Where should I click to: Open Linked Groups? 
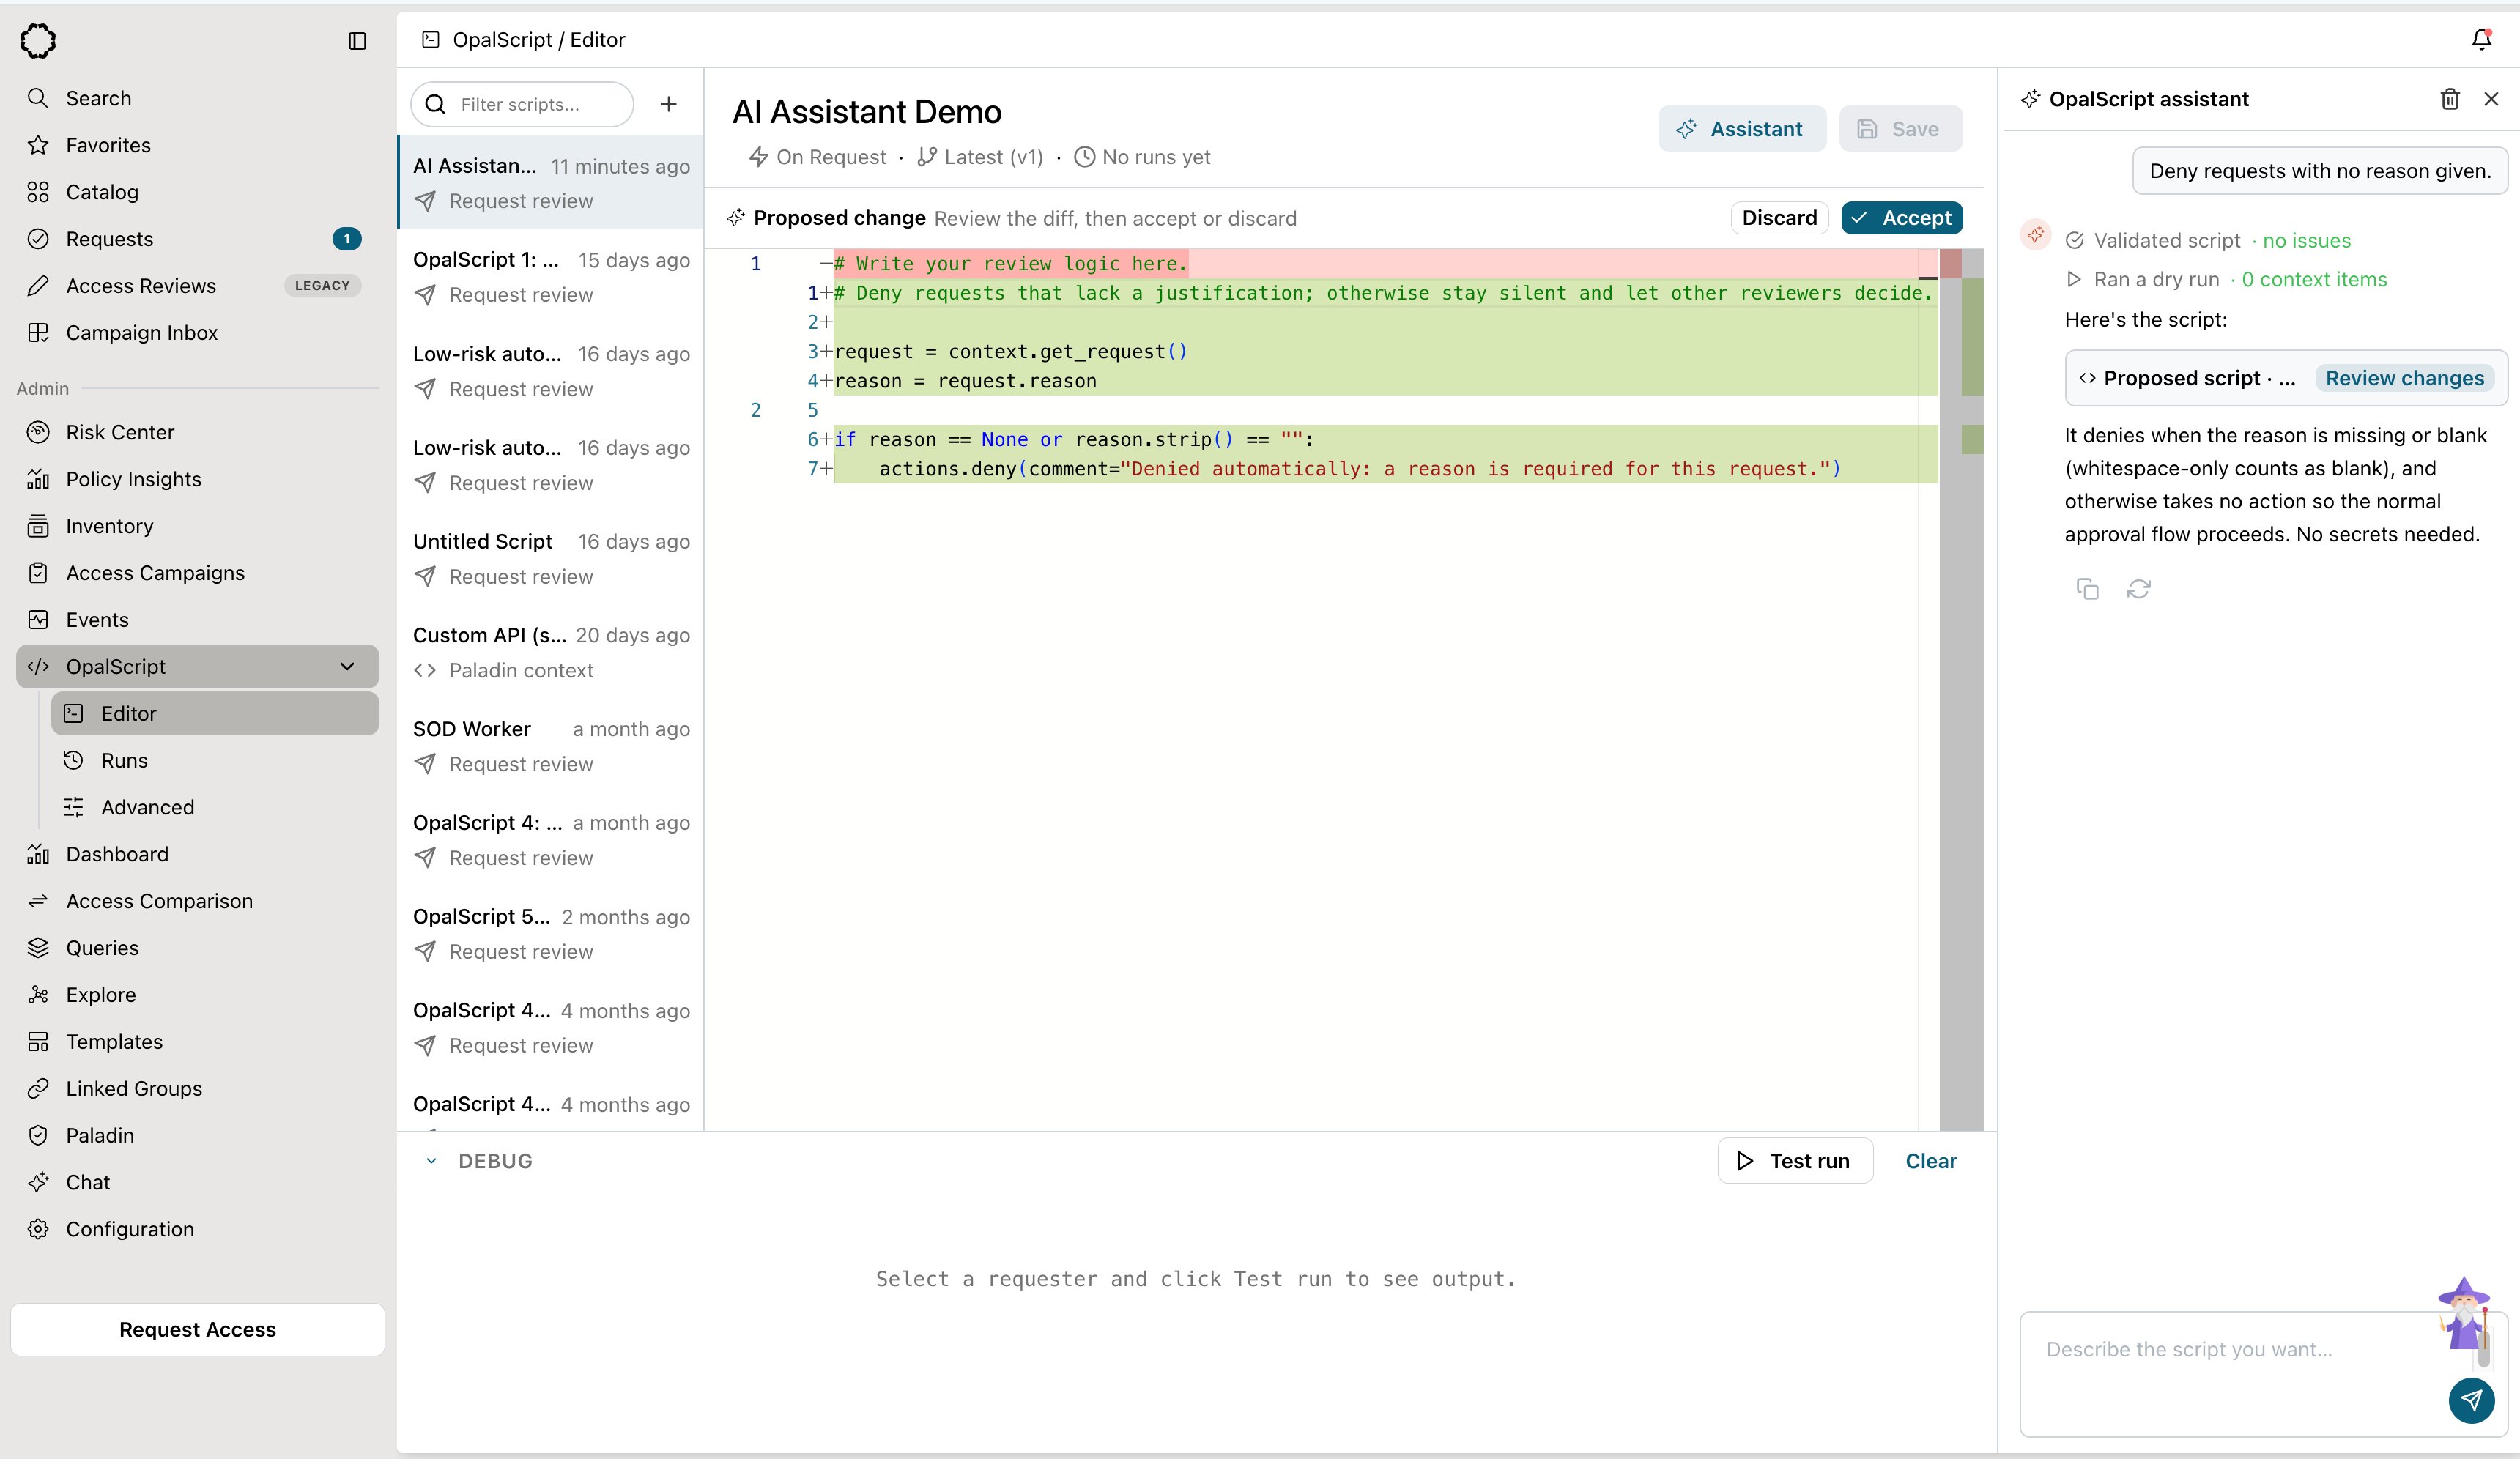pos(197,1088)
